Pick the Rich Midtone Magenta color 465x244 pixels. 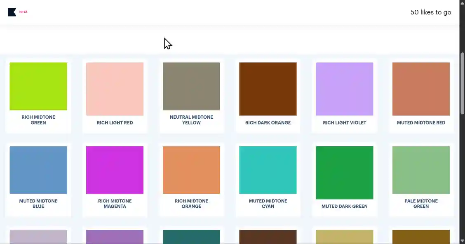[x=115, y=170]
